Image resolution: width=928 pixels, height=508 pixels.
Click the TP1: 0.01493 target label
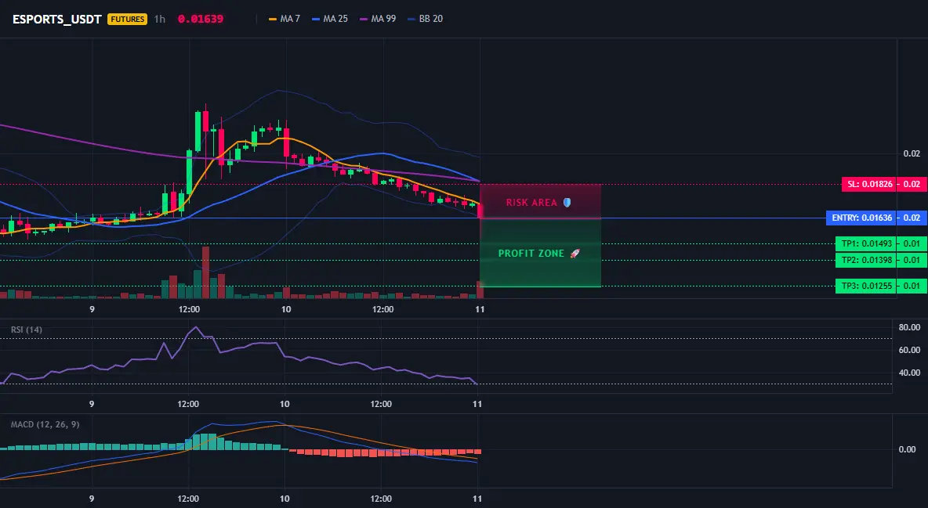point(865,243)
